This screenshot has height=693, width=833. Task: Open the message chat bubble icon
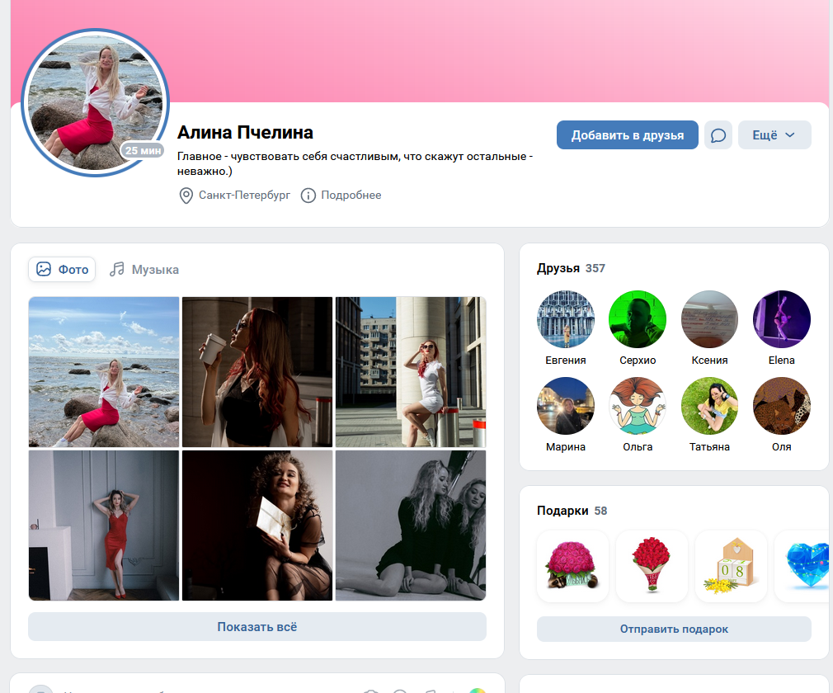[718, 135]
